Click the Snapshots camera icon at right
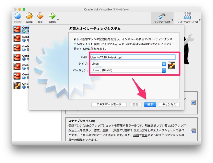The height and width of the screenshot is (163, 213). pos(193,131)
